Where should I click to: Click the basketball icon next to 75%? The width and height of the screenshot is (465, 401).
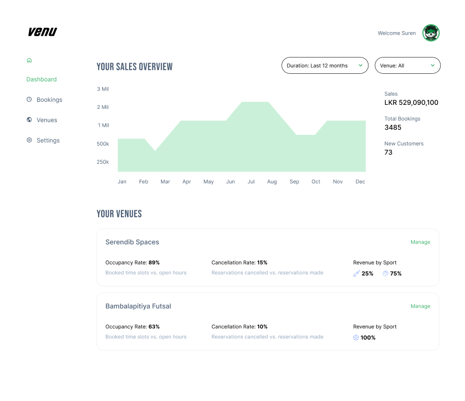[385, 273]
